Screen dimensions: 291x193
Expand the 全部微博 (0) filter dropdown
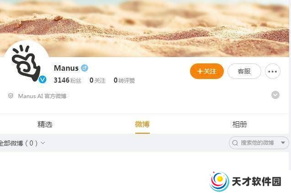point(22,143)
